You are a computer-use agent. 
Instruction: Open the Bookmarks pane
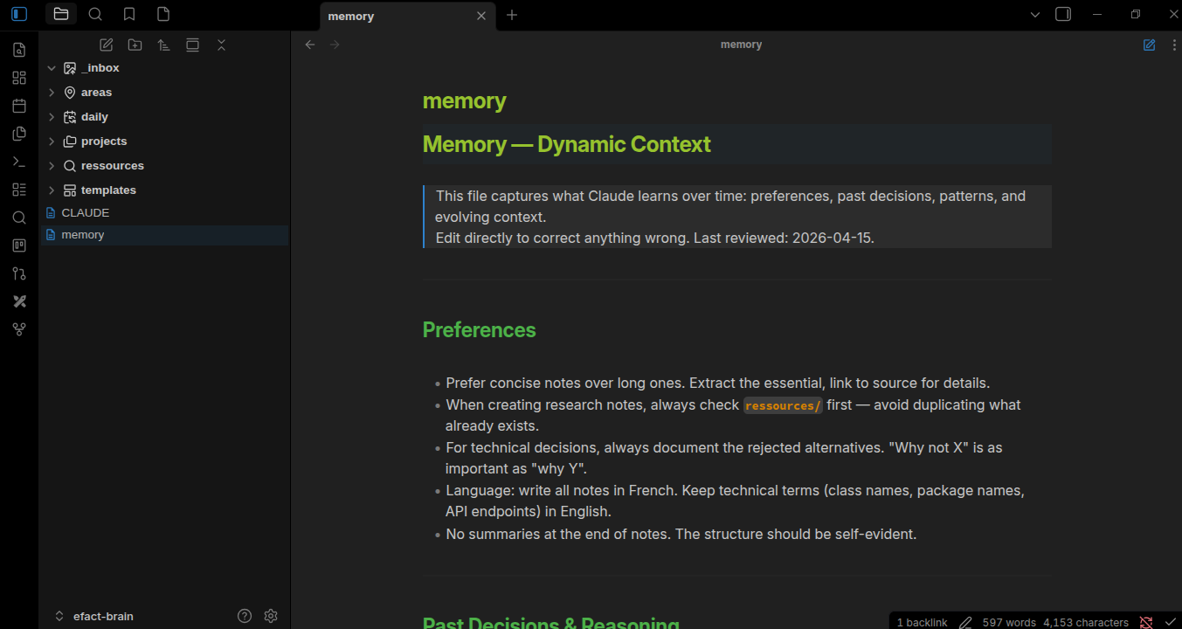pos(129,14)
